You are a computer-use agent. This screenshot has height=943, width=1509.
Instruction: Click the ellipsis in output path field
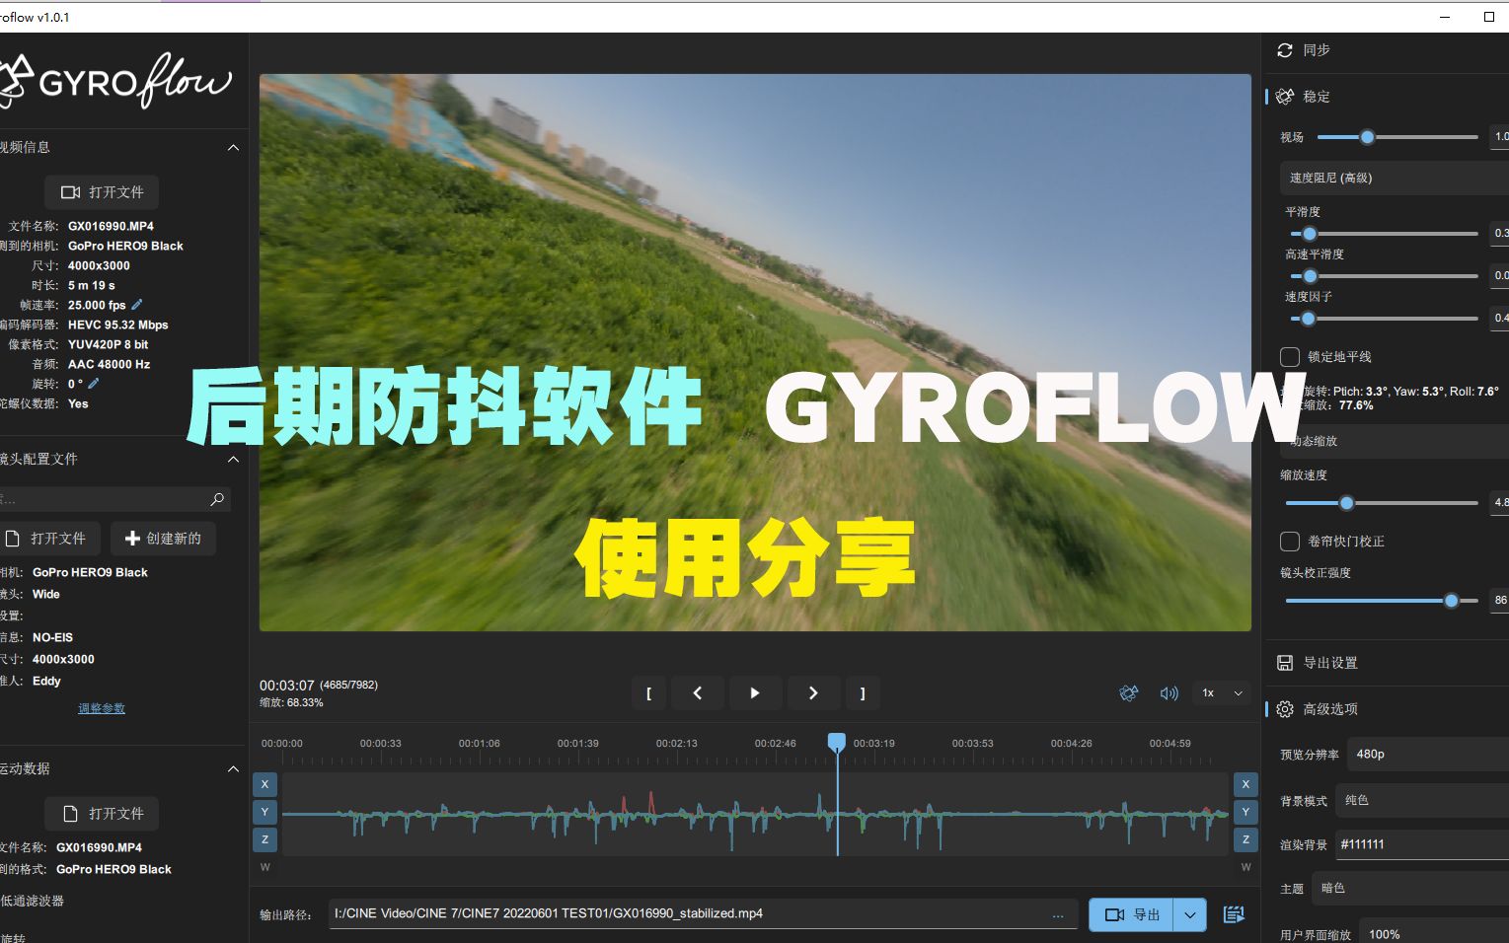(x=1058, y=914)
